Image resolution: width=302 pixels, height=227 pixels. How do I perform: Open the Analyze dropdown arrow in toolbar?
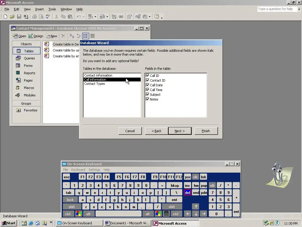coord(107,17)
